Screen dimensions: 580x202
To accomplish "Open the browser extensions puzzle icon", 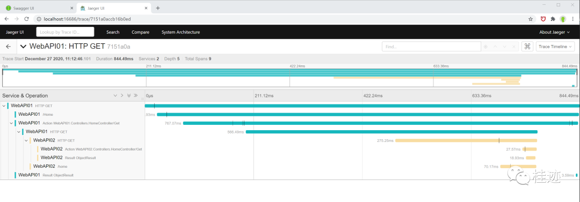I will pos(553,19).
